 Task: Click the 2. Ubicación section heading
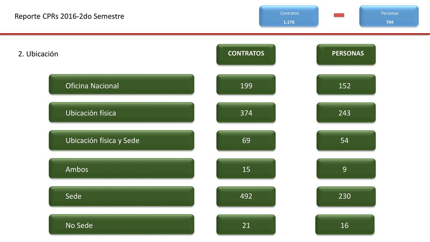click(x=38, y=54)
